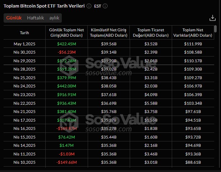
Task: Click the $379.99M inflow value
Action: click(x=66, y=78)
